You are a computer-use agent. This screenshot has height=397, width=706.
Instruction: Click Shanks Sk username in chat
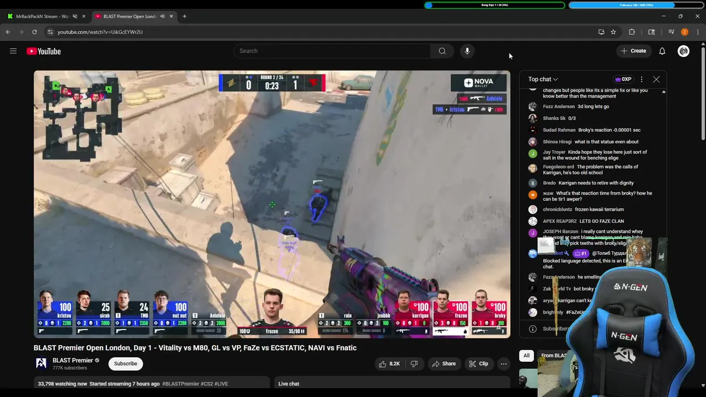(x=554, y=118)
